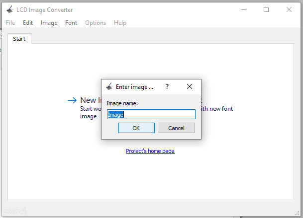The height and width of the screenshot is (218, 303).
Task: Click the LCD Image Converter title bar icon
Action: (x=9, y=9)
